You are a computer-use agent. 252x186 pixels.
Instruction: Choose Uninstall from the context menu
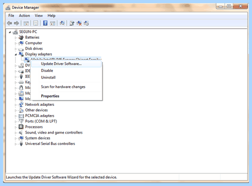(66, 77)
